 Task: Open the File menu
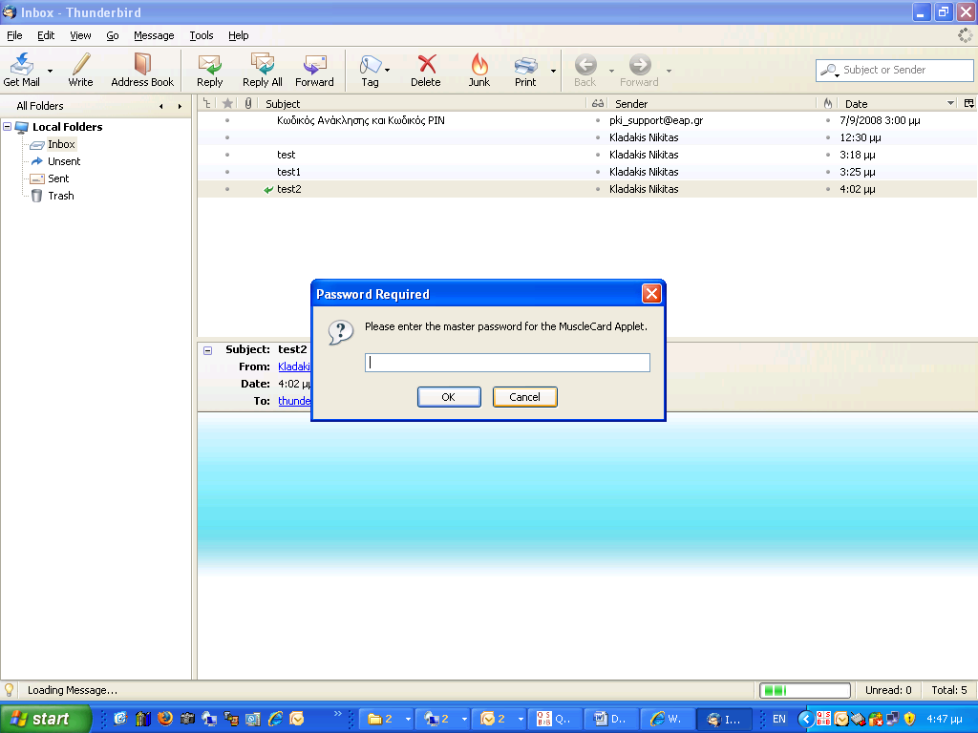coord(14,35)
